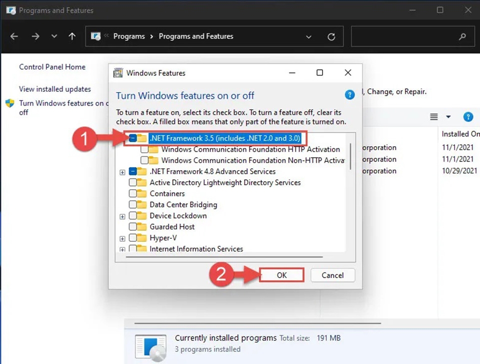Expand the .NET Framework 4.8 Advanced Services node

(122, 171)
